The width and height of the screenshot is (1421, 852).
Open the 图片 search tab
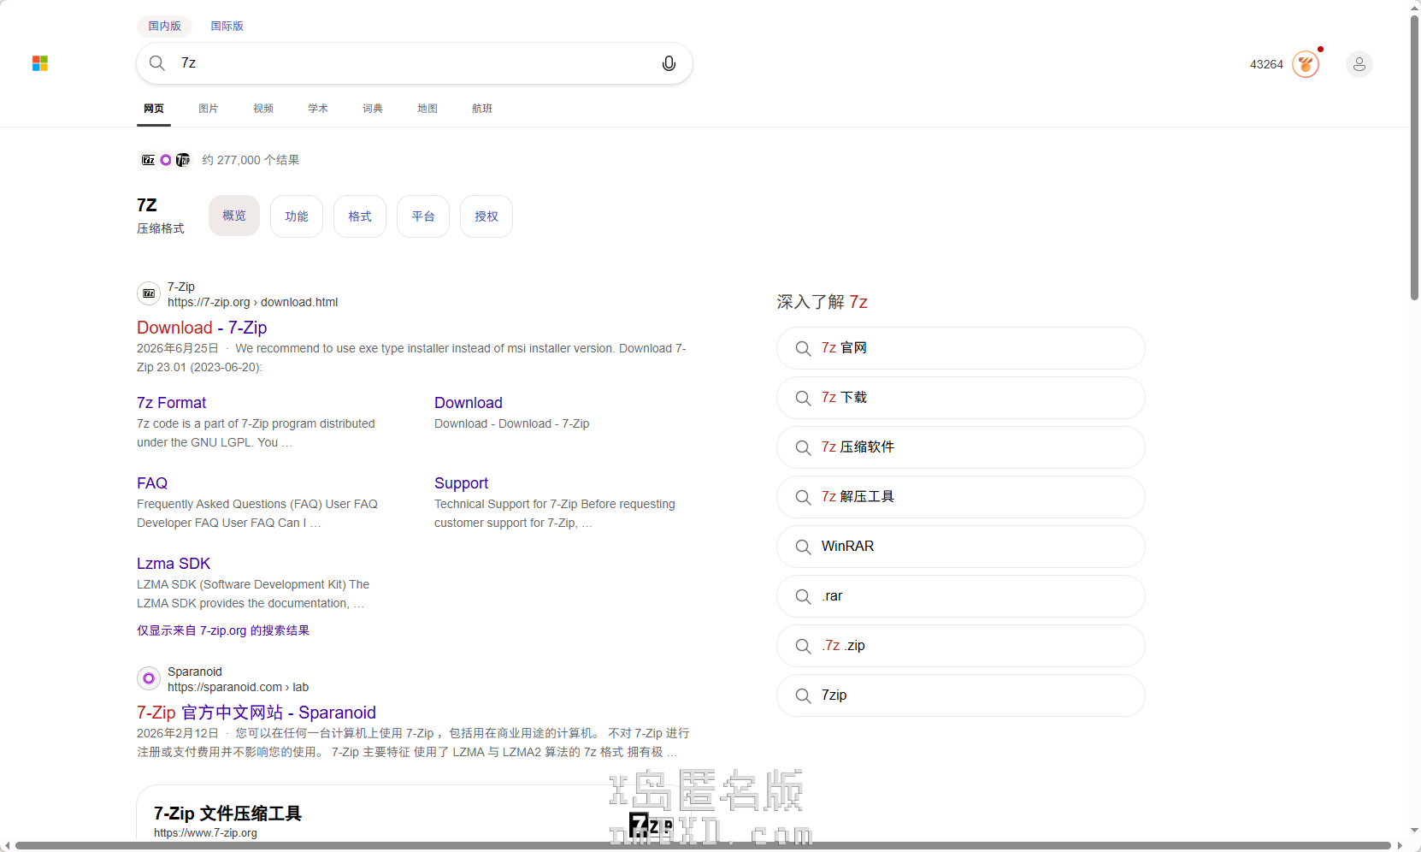(x=209, y=109)
